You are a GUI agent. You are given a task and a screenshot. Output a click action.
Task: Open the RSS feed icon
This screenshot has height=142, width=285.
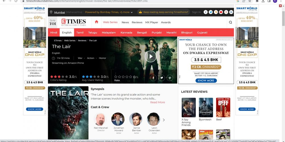(x=216, y=12)
